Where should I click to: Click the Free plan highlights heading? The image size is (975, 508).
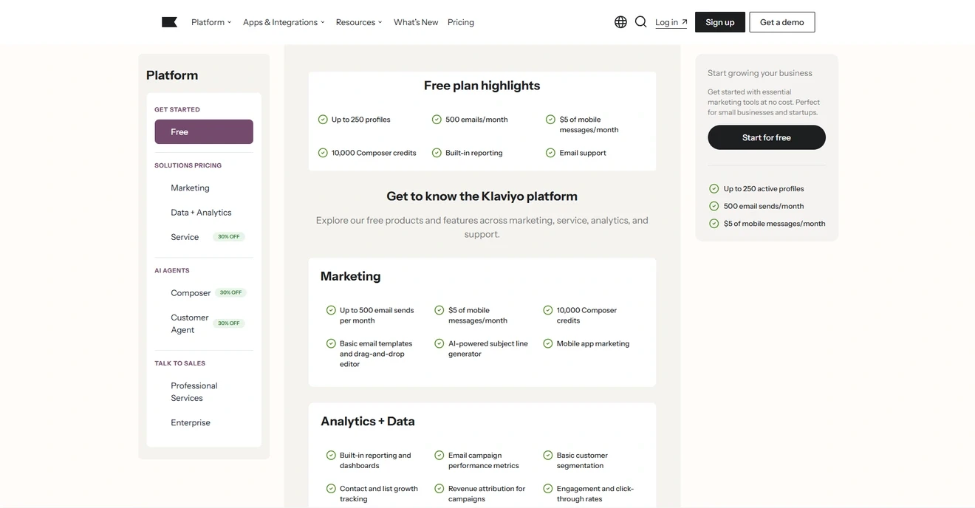click(x=482, y=86)
